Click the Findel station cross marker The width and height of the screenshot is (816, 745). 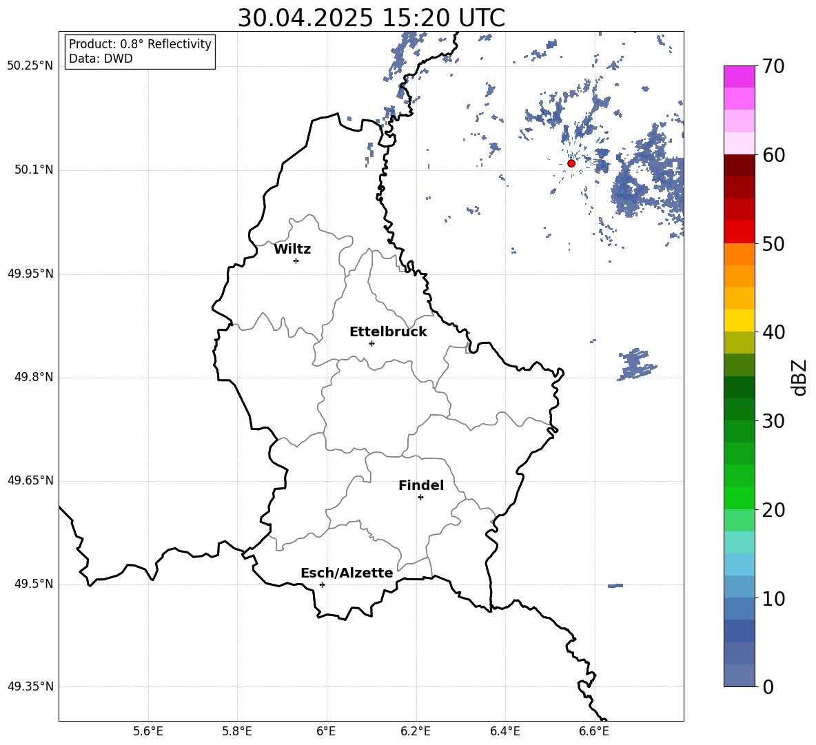click(420, 498)
